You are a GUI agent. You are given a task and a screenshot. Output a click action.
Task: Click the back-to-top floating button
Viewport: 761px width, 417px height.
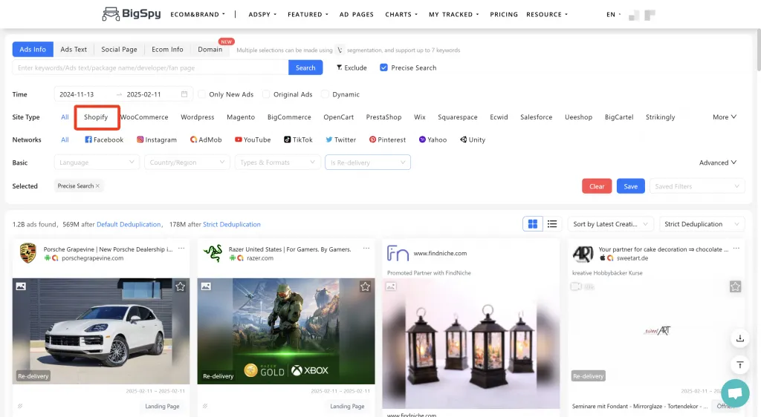click(x=739, y=365)
